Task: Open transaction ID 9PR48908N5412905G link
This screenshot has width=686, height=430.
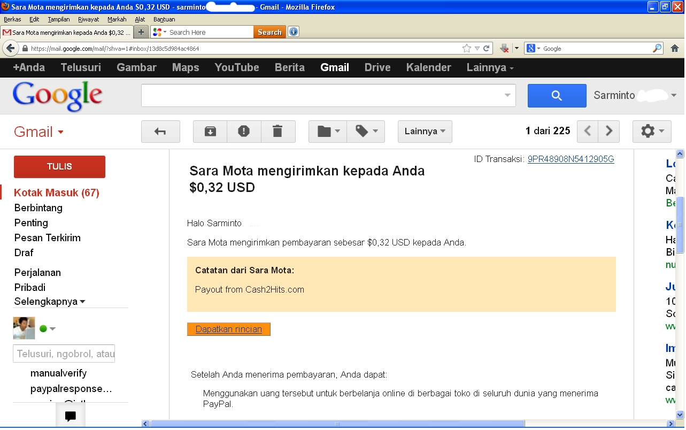Action: (571, 159)
